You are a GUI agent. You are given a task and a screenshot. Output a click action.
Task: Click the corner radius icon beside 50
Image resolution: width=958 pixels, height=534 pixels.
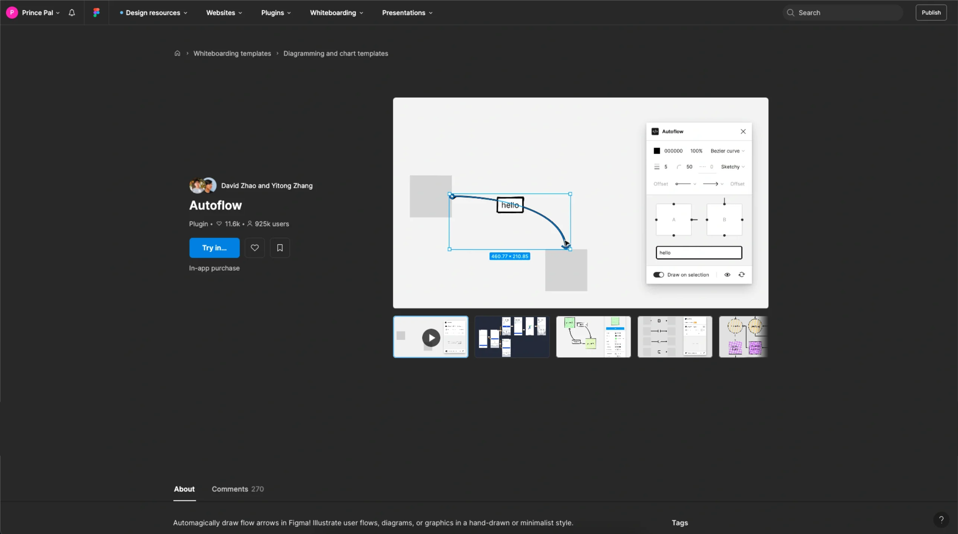[679, 167]
